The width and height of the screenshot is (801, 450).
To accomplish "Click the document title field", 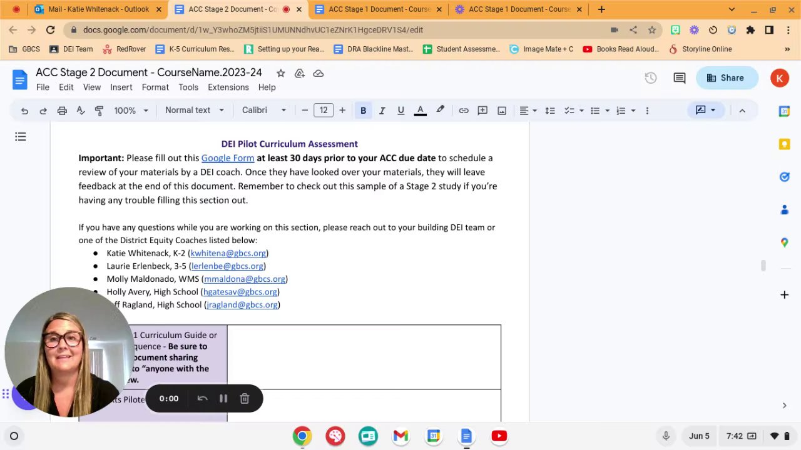I will click(x=149, y=72).
